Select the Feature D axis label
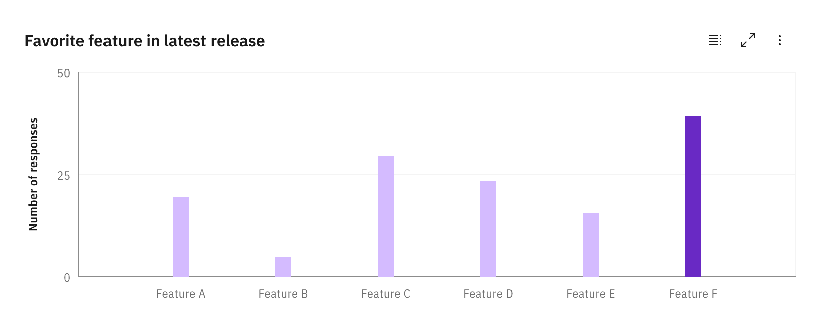This screenshot has height=325, width=840. pos(488,294)
